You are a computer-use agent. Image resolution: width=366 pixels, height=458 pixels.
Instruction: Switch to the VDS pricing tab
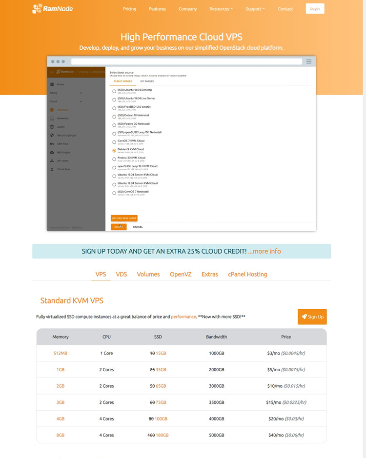pyautogui.click(x=122, y=274)
